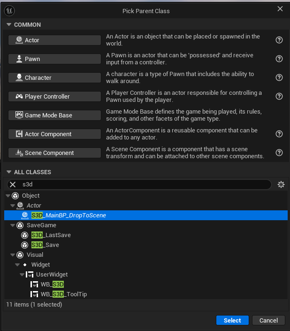The width and height of the screenshot is (290, 331).
Task: Click the WB_S3D_ToolTip widget icon
Action: coord(34,294)
